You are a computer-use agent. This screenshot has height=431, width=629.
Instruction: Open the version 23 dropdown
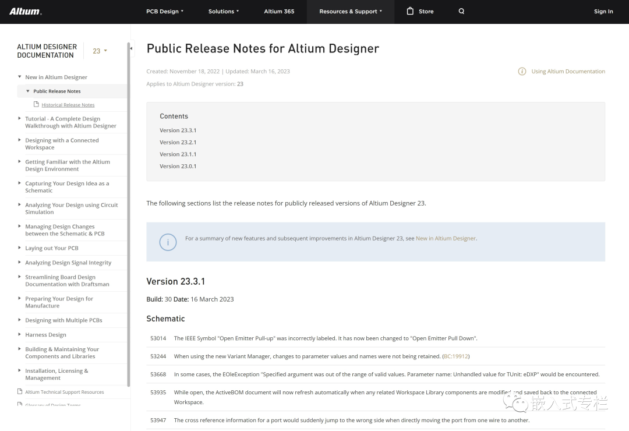(x=100, y=51)
